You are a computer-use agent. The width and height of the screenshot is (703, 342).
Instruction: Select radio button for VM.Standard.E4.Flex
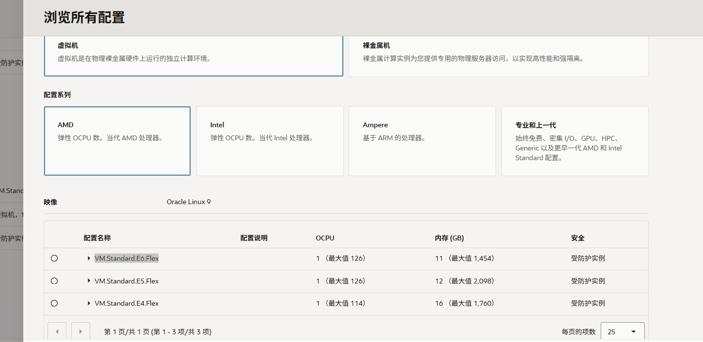54,303
